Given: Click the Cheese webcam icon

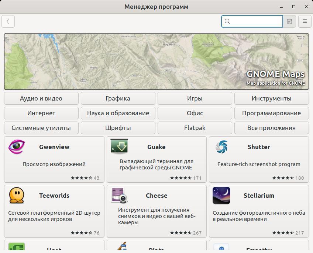Looking at the screenshot, I should click(119, 196).
